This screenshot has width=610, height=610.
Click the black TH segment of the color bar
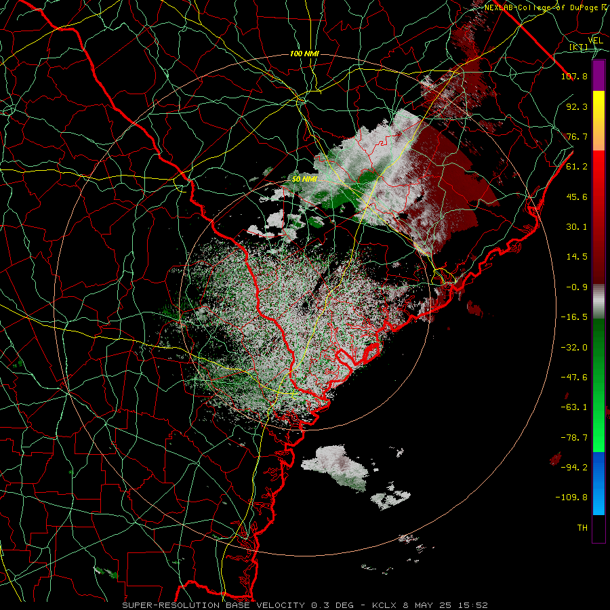tap(598, 529)
